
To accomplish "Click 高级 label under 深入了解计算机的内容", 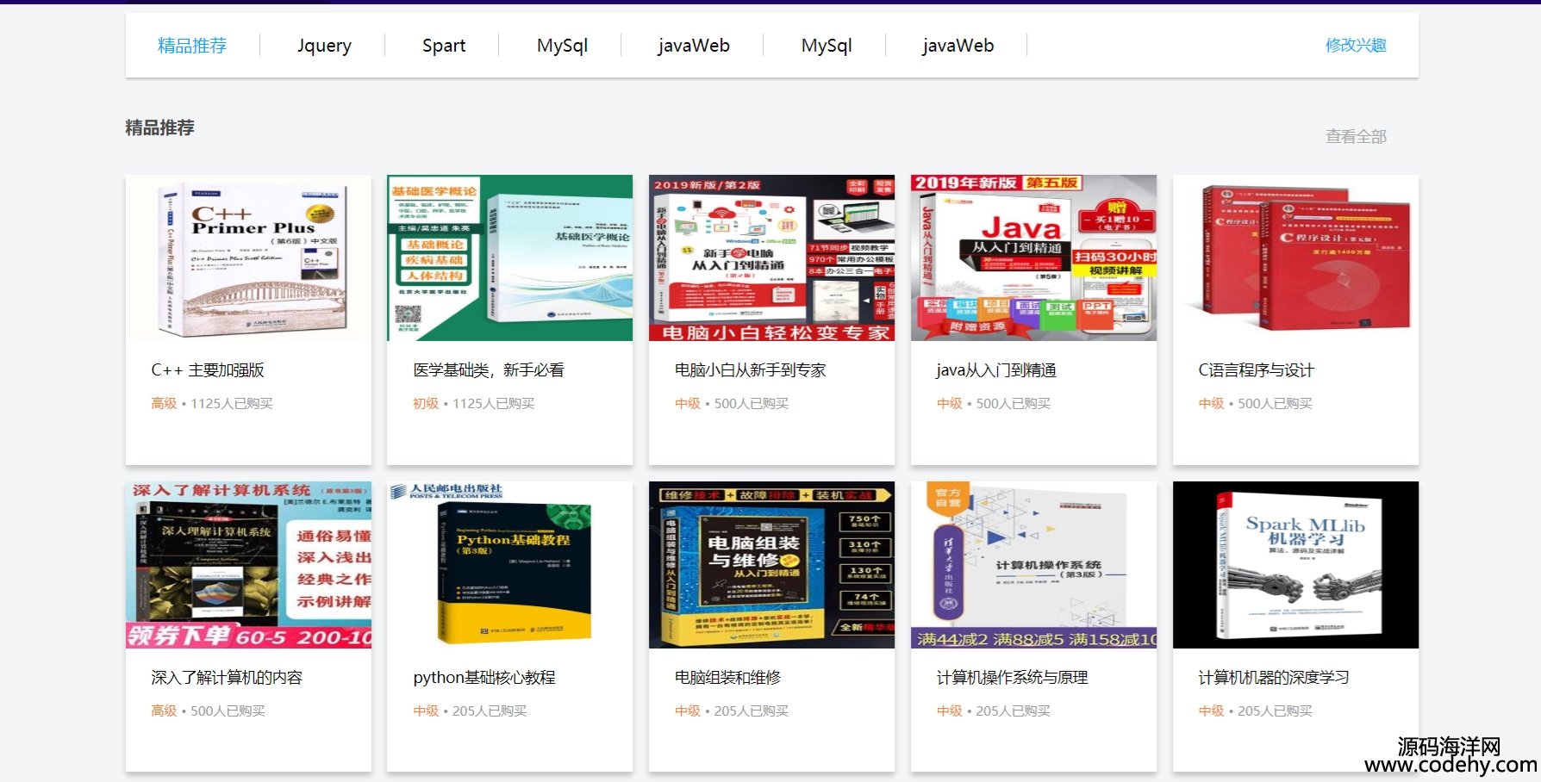I will [x=164, y=711].
